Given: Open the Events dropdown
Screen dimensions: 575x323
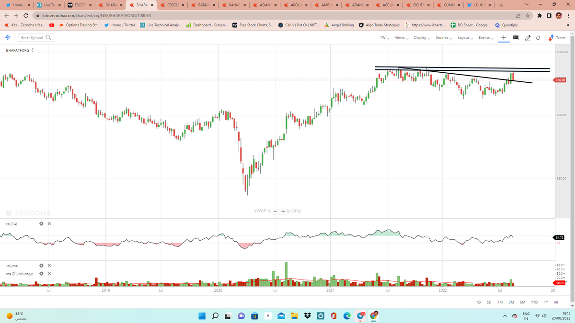Looking at the screenshot, I should [485, 37].
